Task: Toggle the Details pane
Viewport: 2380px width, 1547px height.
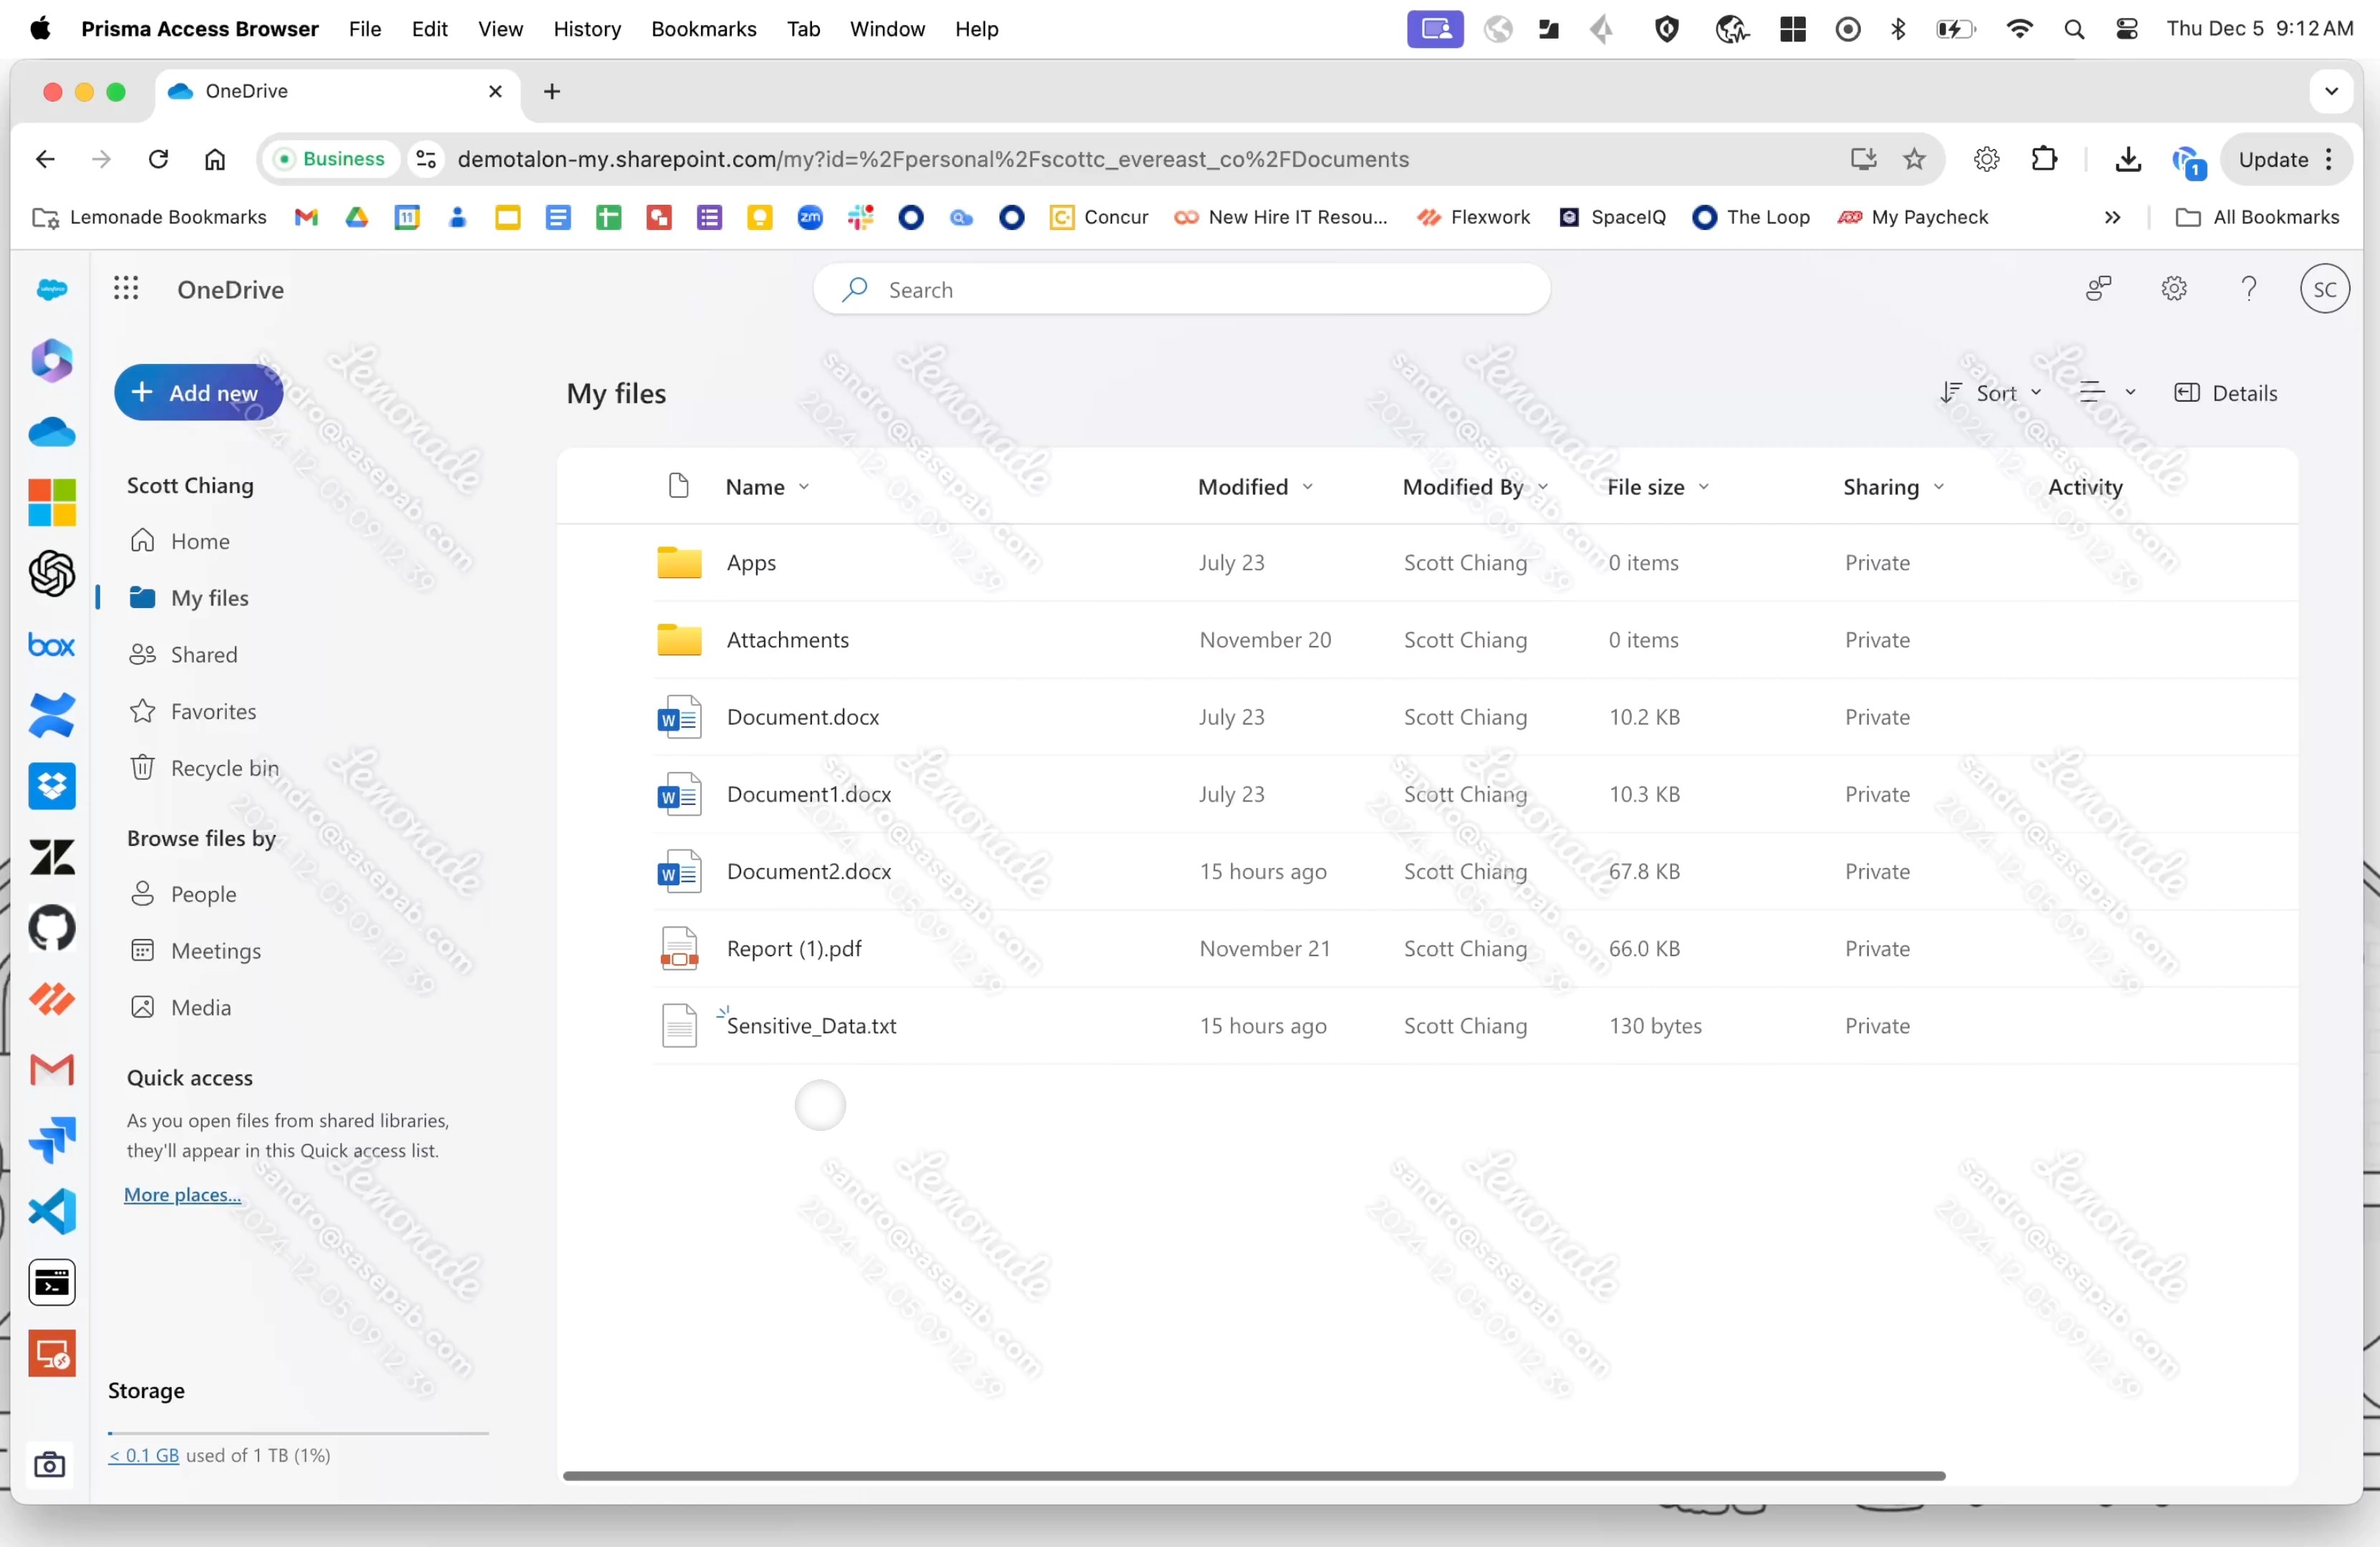Action: [x=2226, y=393]
